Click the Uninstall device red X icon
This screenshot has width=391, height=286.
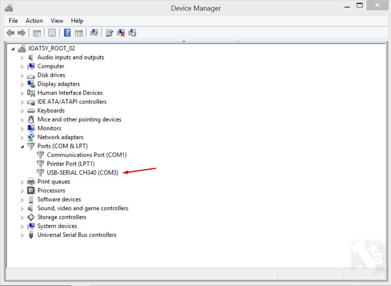click(121, 33)
